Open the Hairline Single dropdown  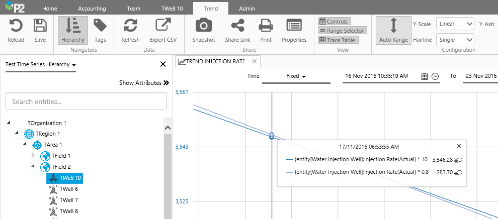[x=455, y=40]
